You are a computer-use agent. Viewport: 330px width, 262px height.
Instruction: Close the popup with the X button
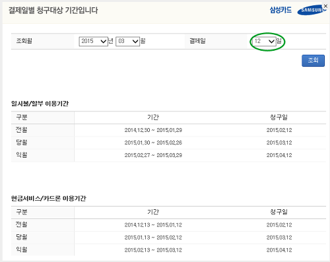point(325,6)
